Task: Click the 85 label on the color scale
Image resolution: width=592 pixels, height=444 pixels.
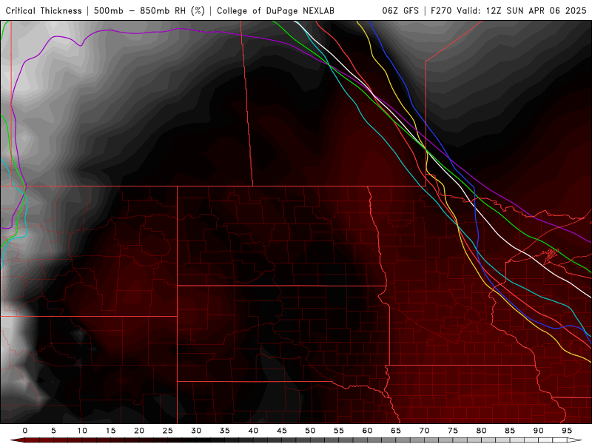Action: [510, 431]
